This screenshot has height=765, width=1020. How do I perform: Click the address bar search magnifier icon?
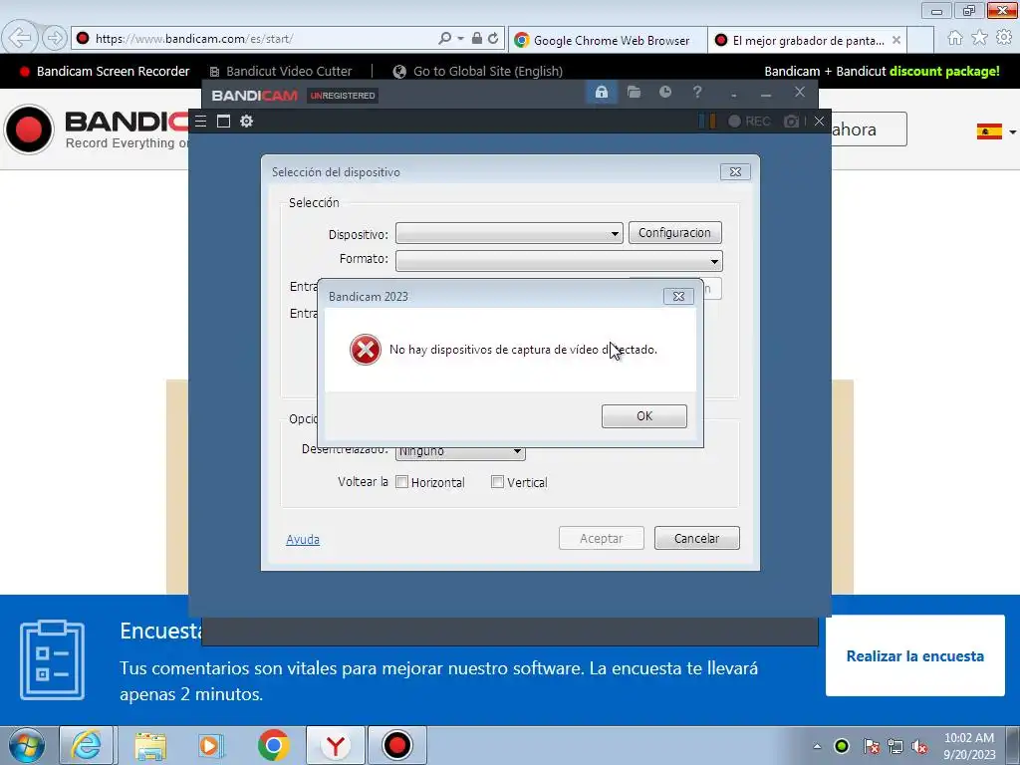tap(444, 39)
